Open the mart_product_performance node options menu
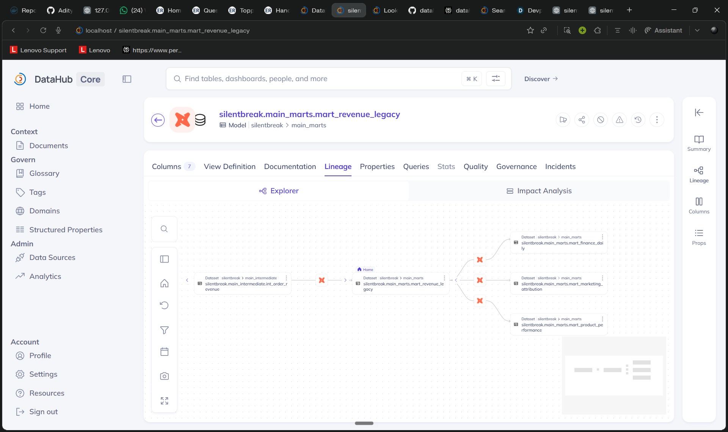 pyautogui.click(x=602, y=319)
